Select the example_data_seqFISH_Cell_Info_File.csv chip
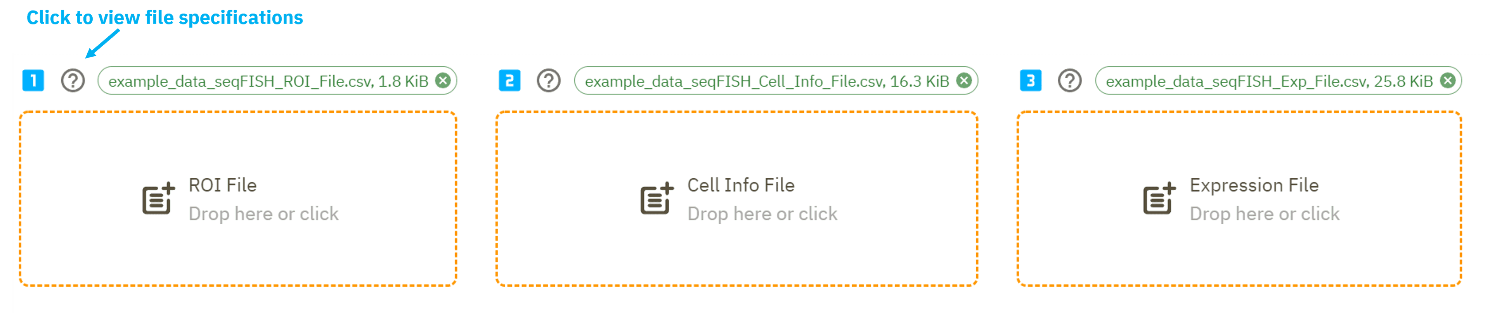Screen dimensions: 1490x313 point(776,81)
